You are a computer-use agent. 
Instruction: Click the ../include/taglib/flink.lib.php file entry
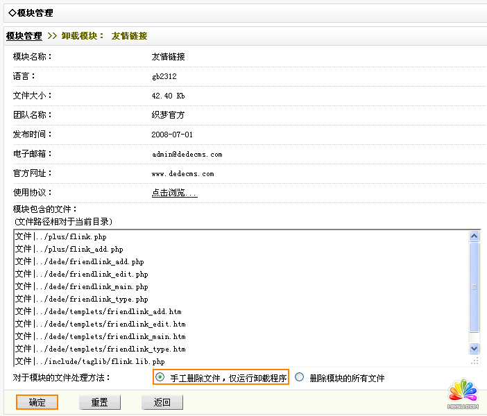(x=89, y=362)
